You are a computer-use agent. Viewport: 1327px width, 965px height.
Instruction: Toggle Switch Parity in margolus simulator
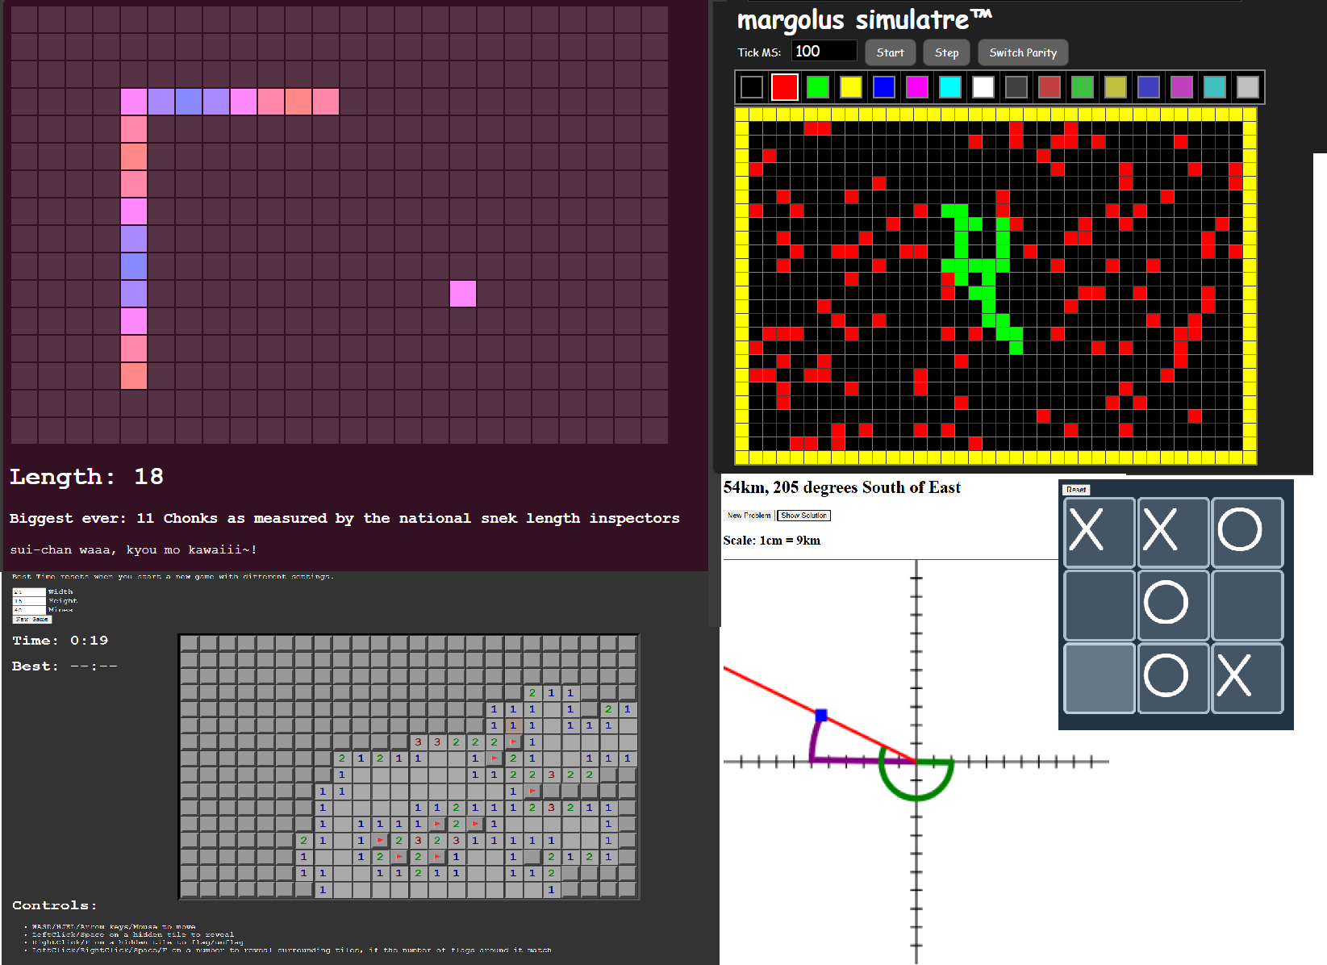tap(1022, 52)
